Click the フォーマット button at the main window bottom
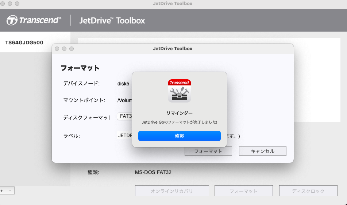The image size is (347, 205). [x=243, y=191]
